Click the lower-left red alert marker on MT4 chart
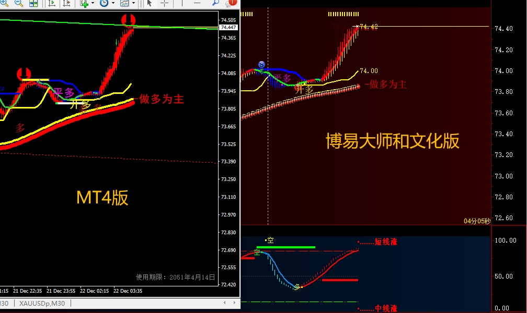Image resolution: width=527 pixels, height=313 pixels. tap(24, 74)
